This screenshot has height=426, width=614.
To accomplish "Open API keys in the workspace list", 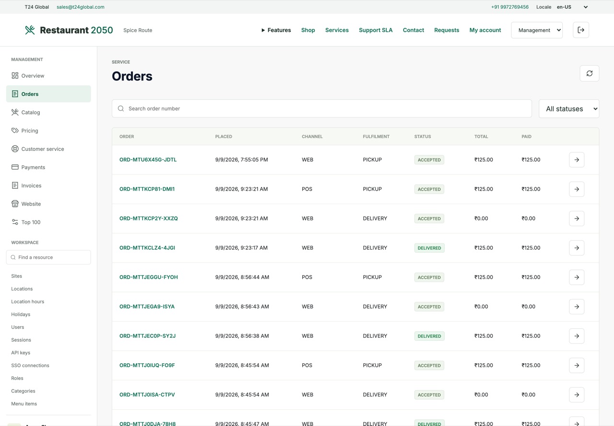I will 21,353.
